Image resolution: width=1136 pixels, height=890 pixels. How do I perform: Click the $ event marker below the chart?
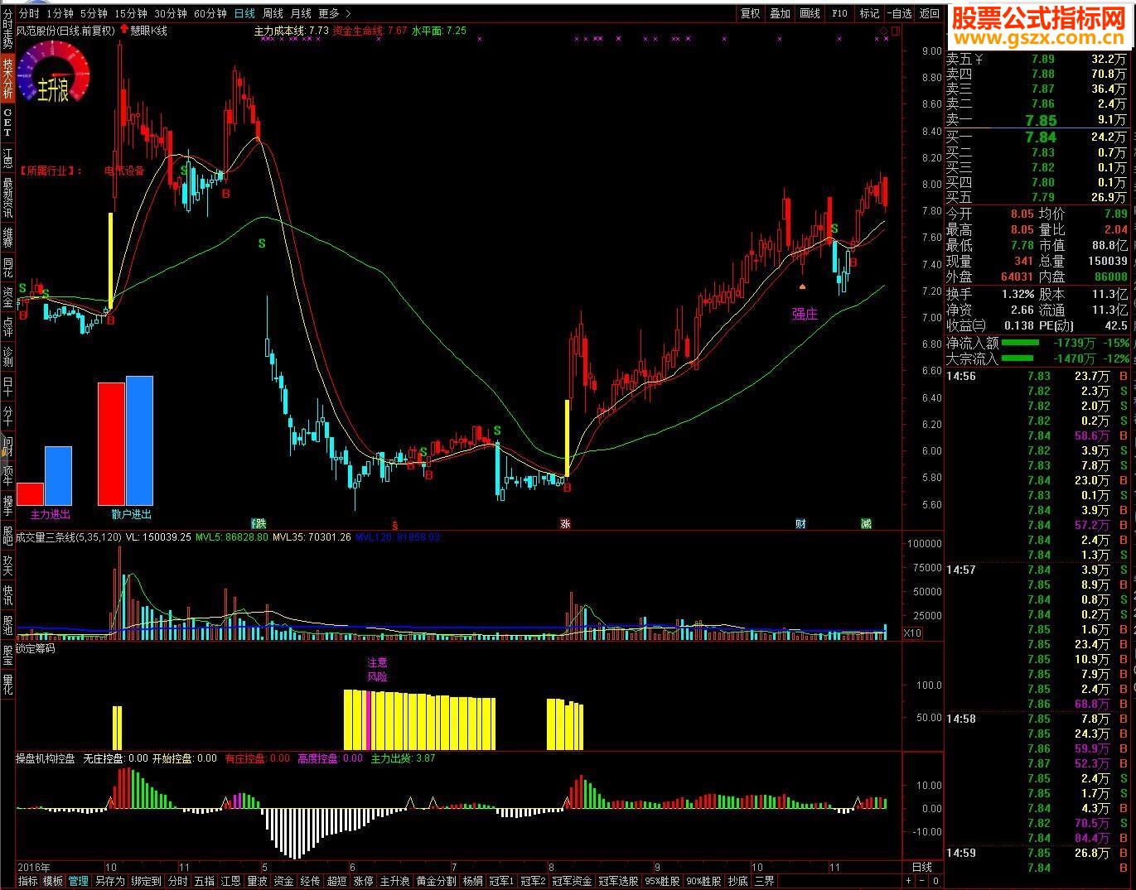(x=394, y=524)
